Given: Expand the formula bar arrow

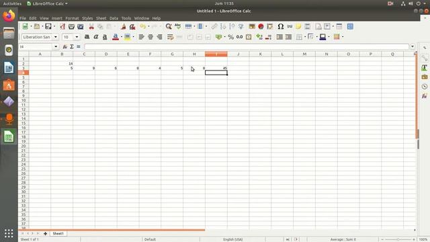Looking at the screenshot, I should pos(413,46).
